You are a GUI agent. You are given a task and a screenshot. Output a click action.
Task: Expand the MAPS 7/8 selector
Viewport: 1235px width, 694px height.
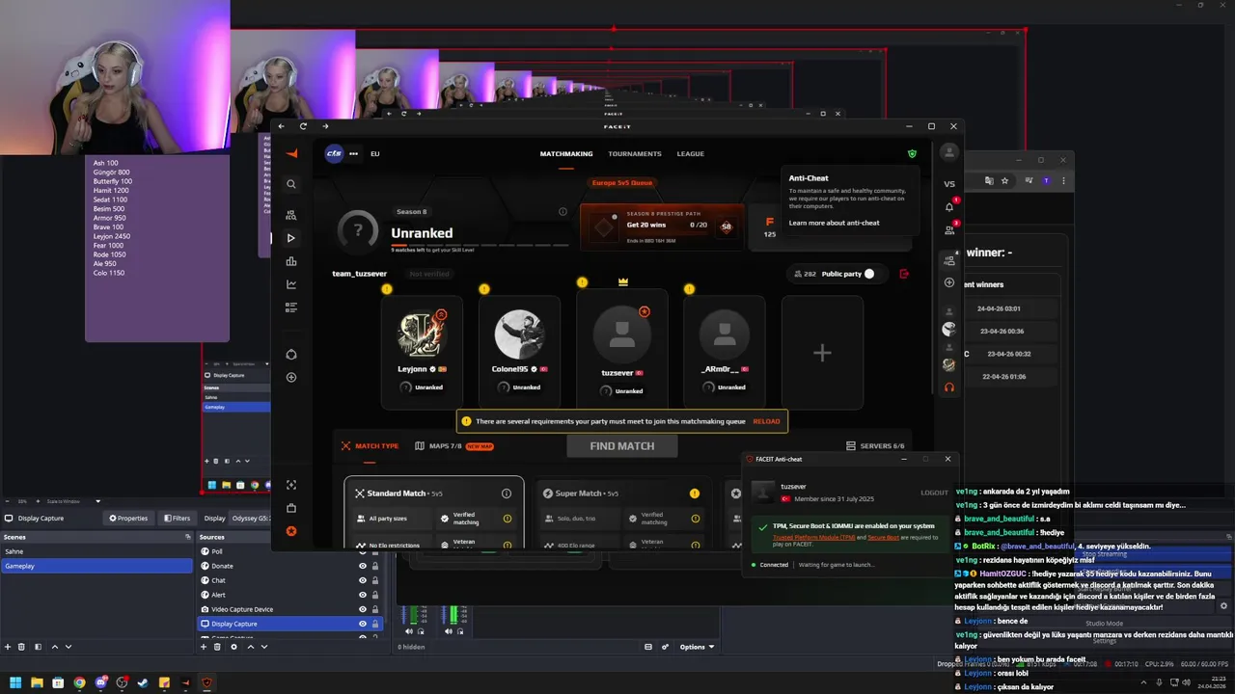click(453, 446)
